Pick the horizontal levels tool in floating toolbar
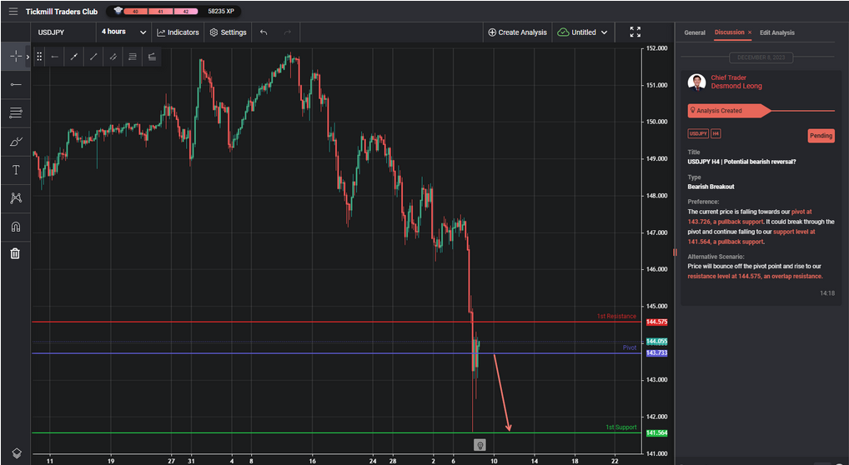This screenshot has width=849, height=465. click(x=133, y=57)
